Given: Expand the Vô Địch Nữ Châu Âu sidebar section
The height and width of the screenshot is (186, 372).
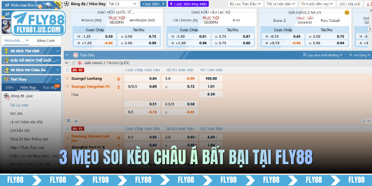Looking at the screenshot, I should pos(58,70).
